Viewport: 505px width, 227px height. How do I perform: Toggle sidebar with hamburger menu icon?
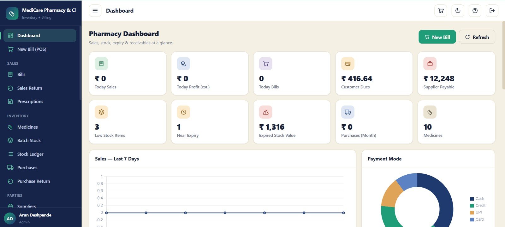pos(95,11)
